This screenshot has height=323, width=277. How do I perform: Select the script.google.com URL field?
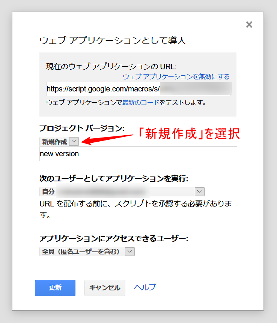click(138, 89)
